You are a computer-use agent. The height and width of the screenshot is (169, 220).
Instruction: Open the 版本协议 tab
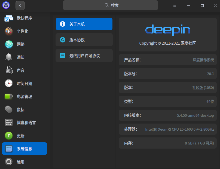[84, 40]
